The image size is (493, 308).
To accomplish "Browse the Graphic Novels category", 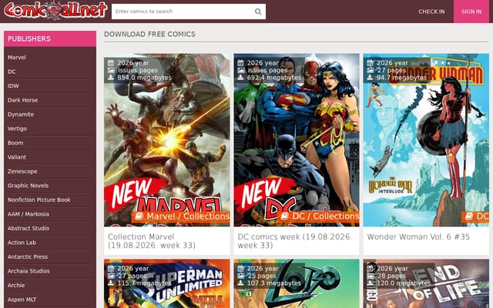I will click(x=28, y=186).
